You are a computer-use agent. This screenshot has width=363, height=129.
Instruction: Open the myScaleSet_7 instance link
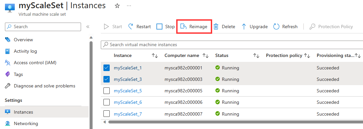(x=128, y=114)
